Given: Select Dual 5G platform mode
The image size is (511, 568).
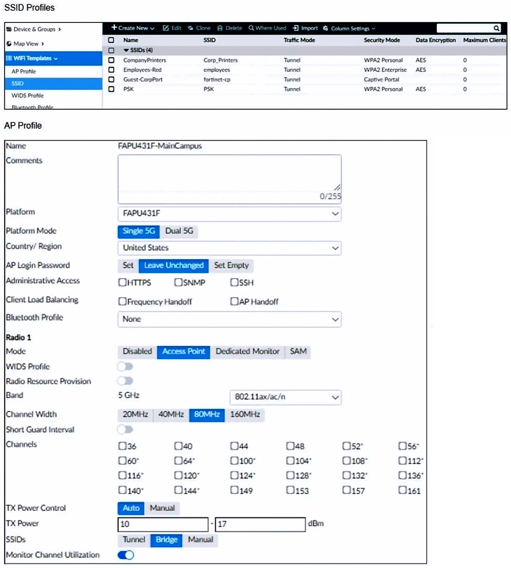Looking at the screenshot, I should pyautogui.click(x=179, y=231).
